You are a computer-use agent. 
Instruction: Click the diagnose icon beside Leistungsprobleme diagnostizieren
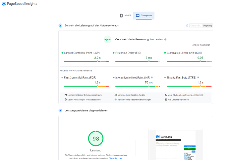click(x=60, y=111)
